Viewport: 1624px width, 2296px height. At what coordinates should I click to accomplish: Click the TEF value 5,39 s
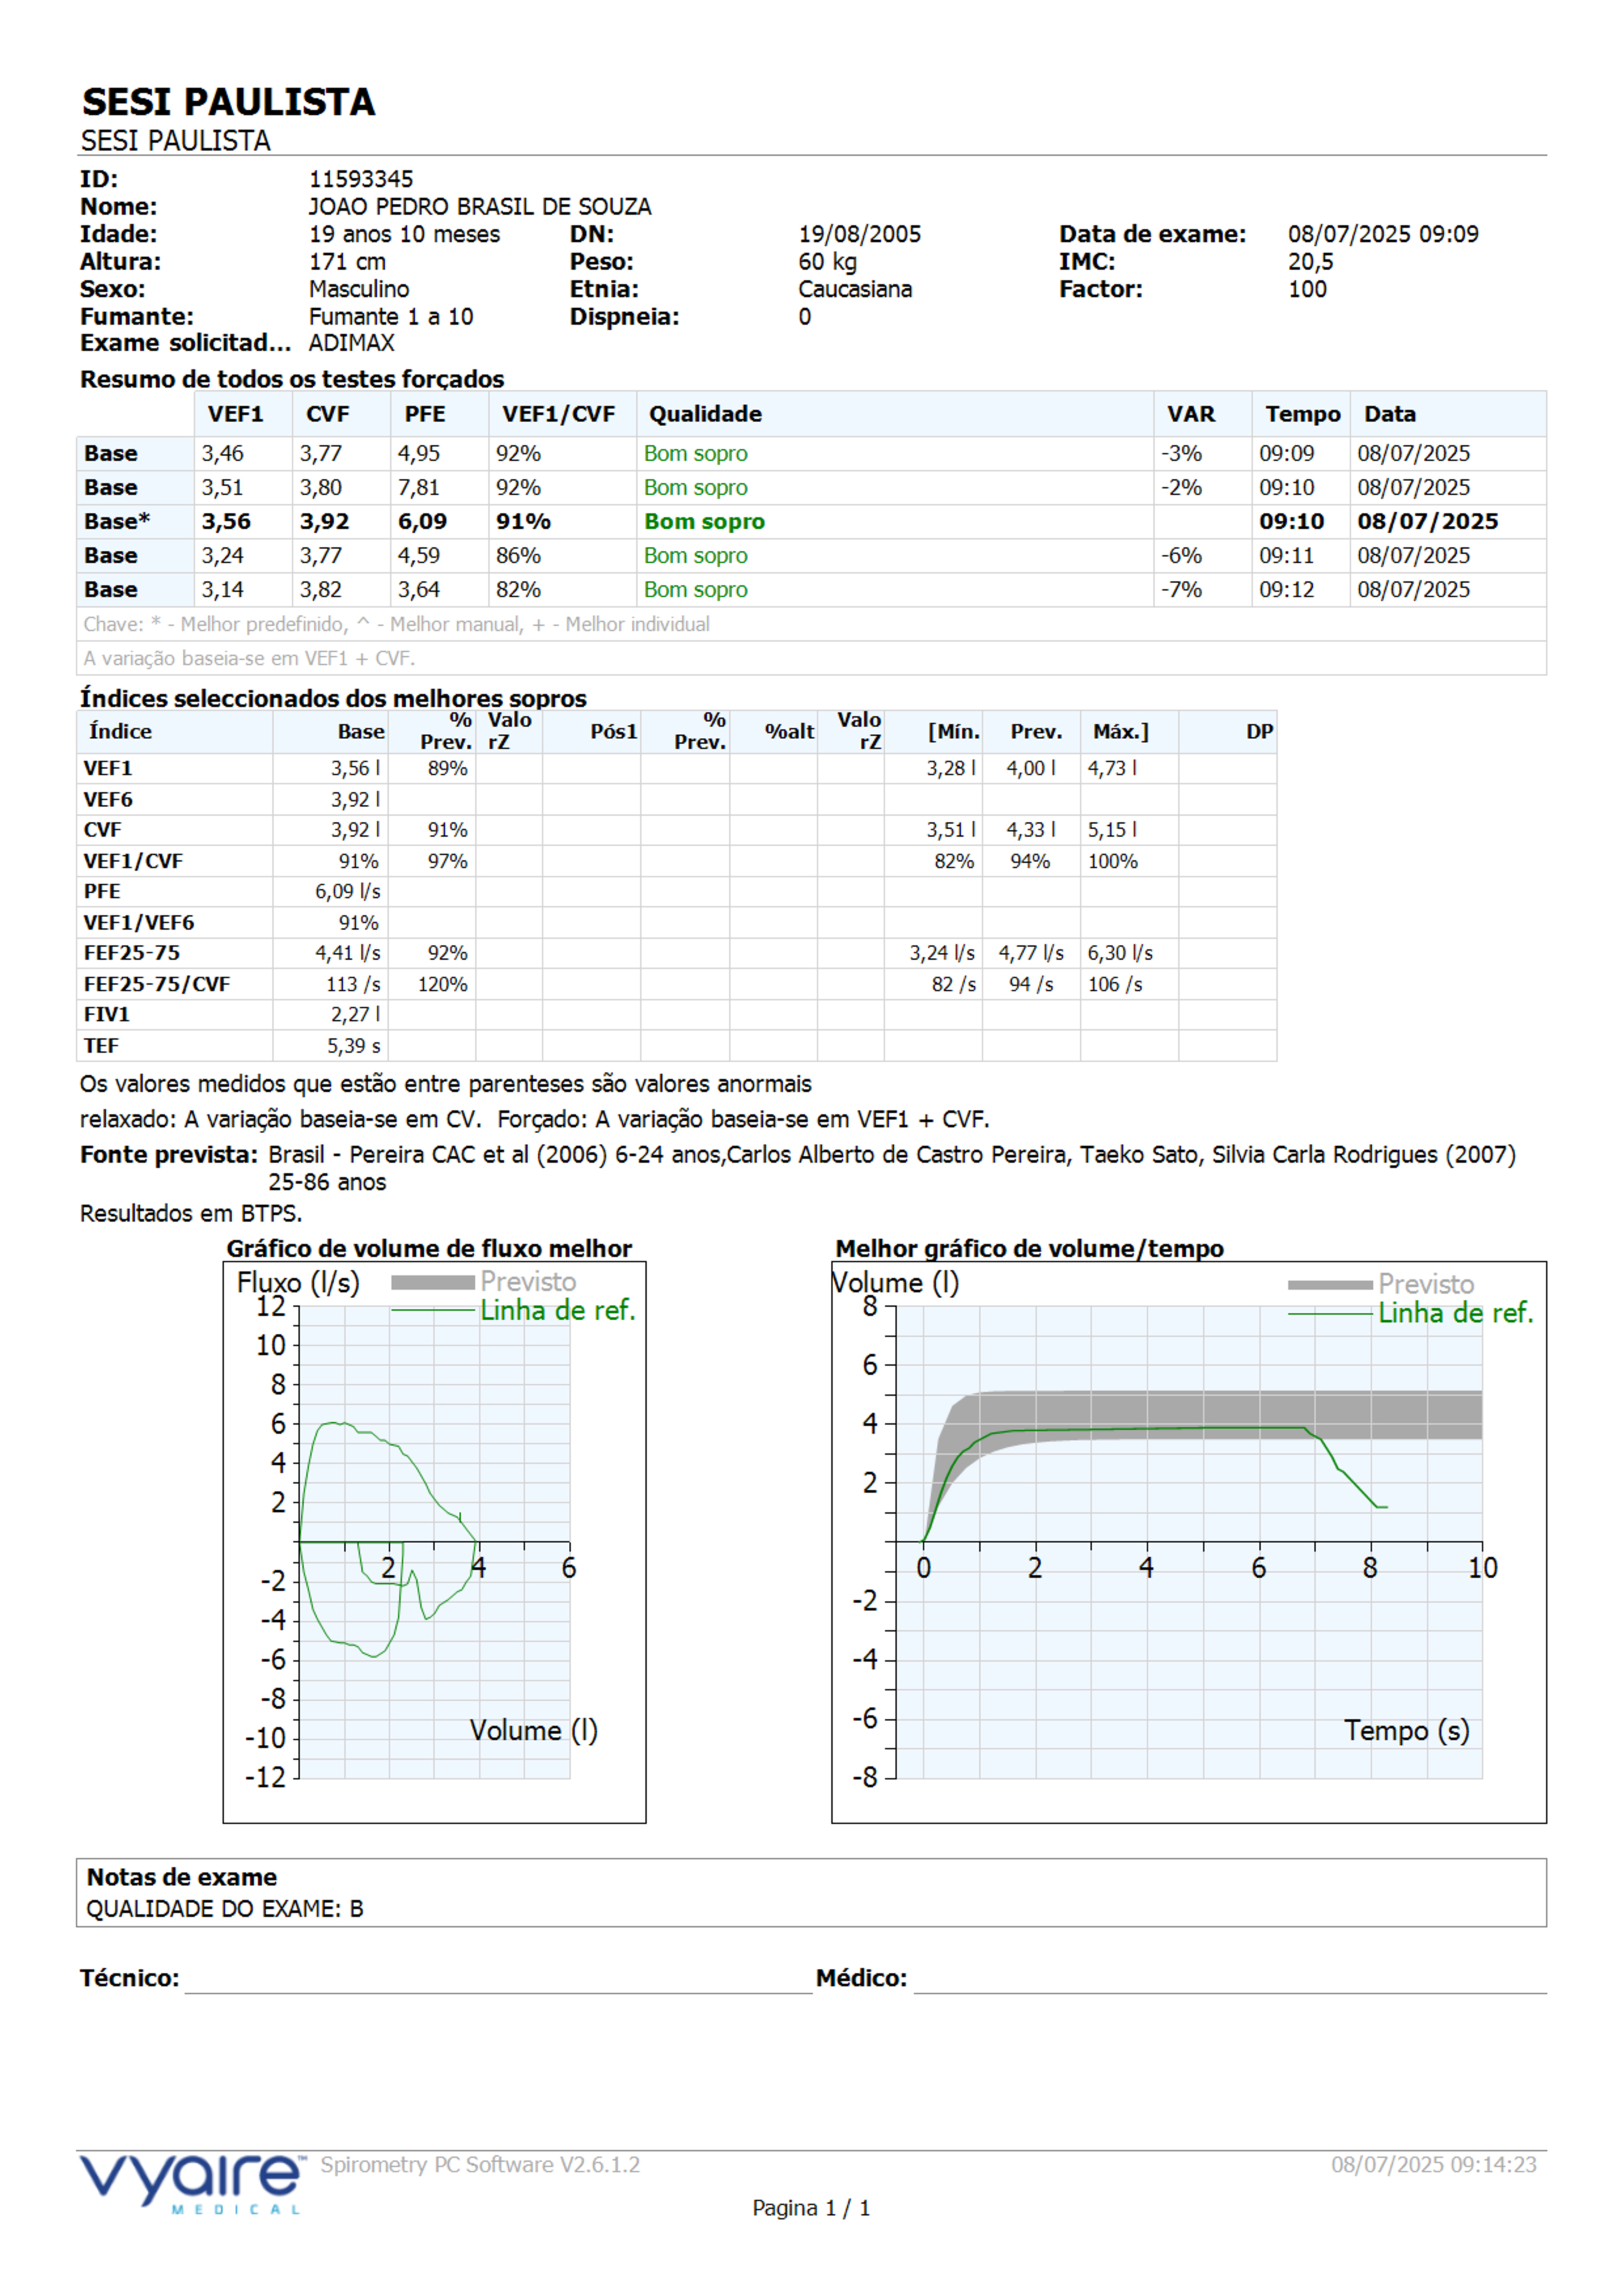click(353, 1045)
